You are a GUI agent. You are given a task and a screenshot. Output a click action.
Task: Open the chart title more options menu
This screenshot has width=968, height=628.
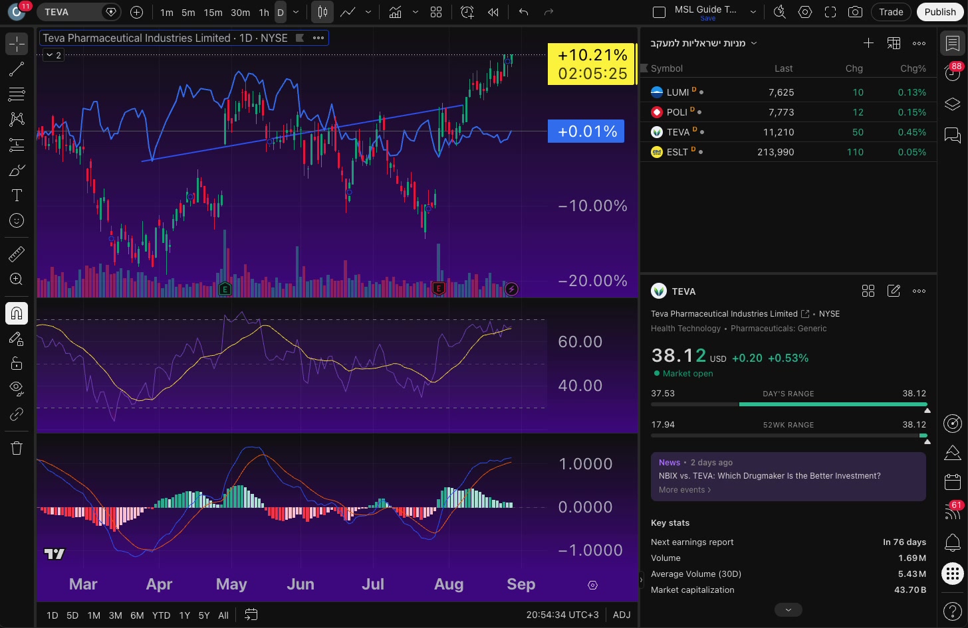click(x=318, y=38)
